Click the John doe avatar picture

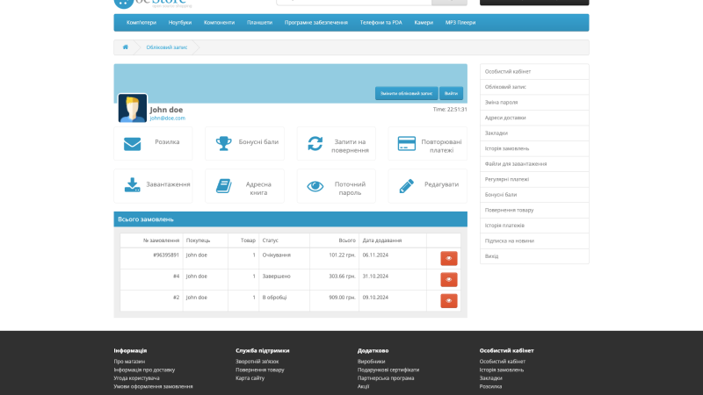click(x=133, y=108)
